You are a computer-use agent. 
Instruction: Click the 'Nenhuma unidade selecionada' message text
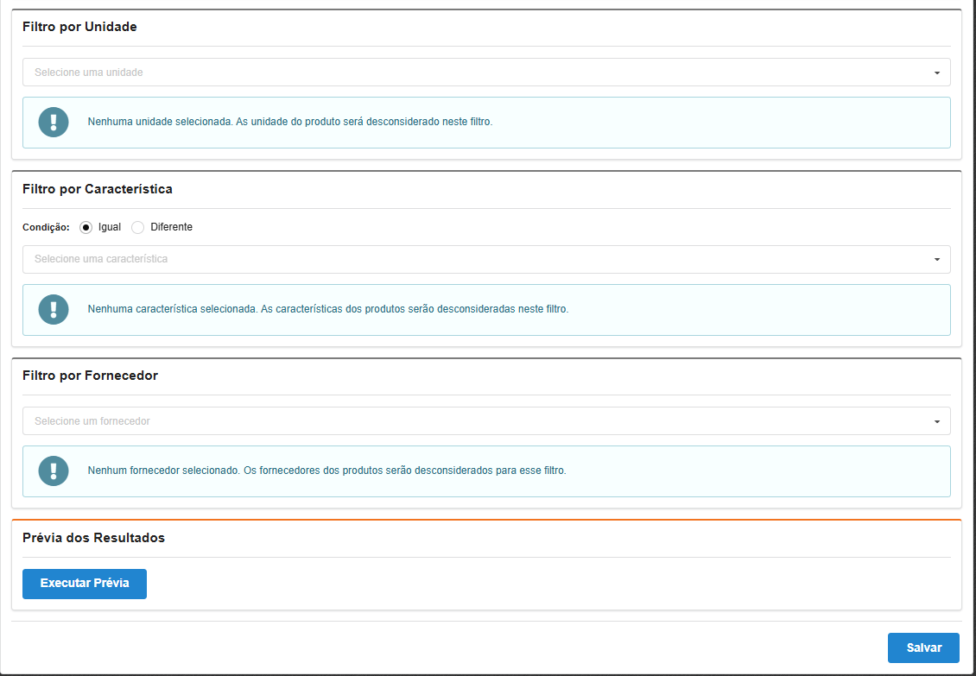[x=289, y=122]
